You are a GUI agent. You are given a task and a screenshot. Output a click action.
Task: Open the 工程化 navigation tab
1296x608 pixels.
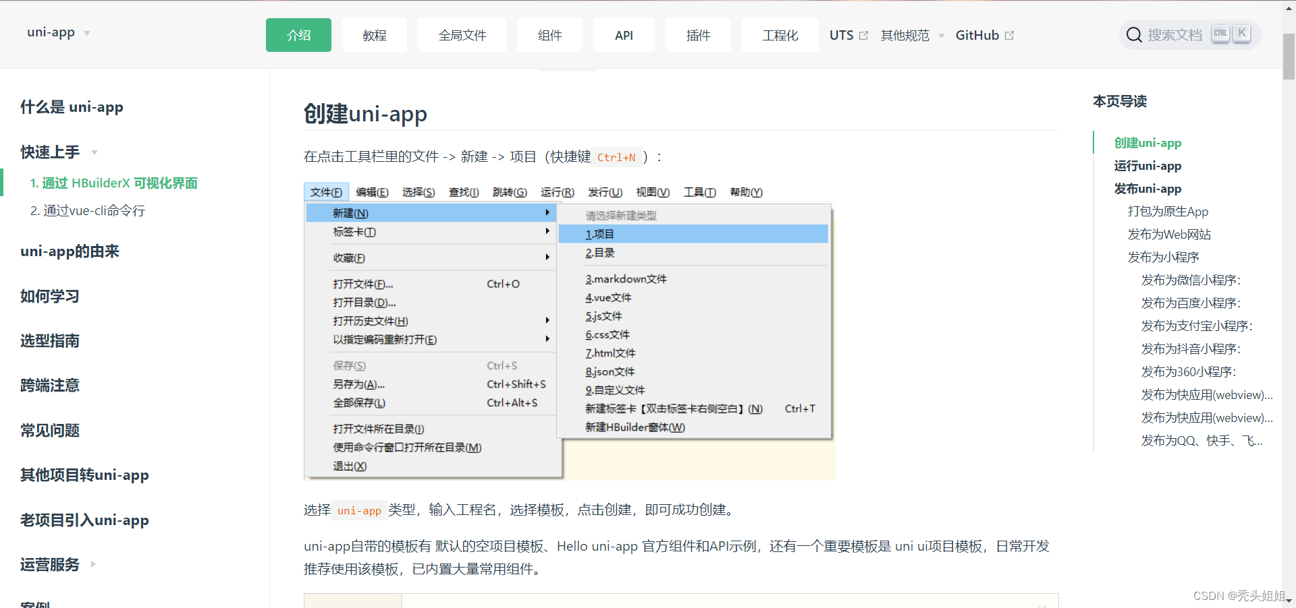[x=780, y=35]
